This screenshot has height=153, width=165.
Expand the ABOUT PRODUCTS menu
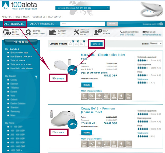pos(43,24)
